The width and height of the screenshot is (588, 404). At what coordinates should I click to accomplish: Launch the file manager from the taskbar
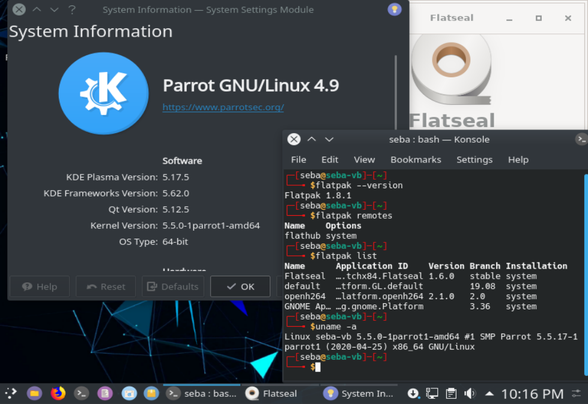(x=34, y=393)
